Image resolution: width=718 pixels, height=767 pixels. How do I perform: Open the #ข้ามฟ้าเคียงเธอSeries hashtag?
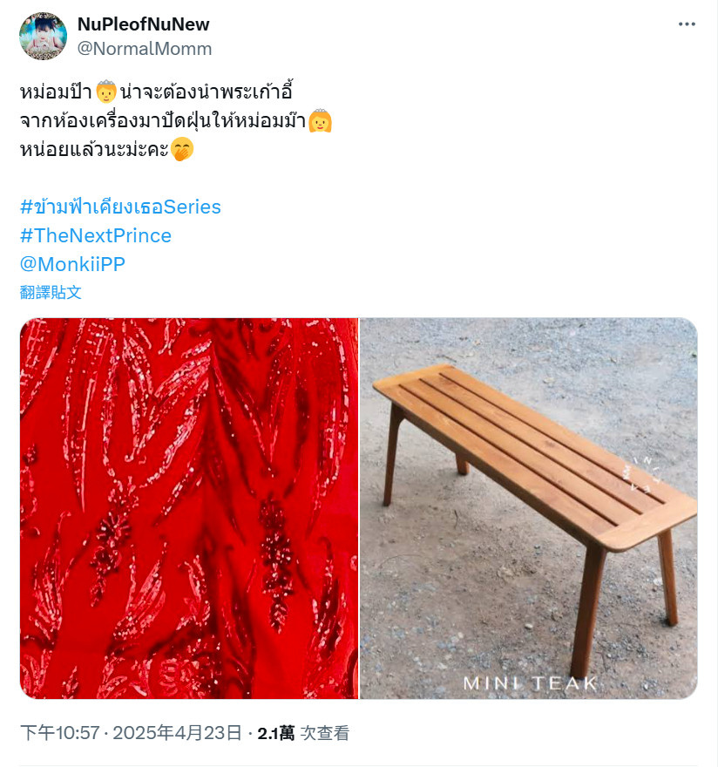120,207
